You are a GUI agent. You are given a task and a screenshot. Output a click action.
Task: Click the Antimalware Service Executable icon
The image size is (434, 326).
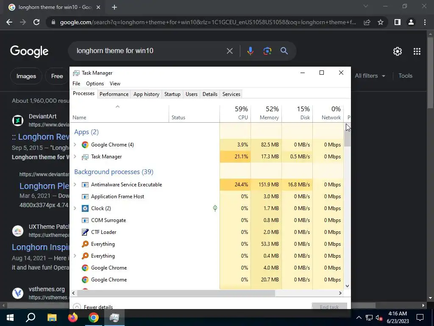(85, 185)
